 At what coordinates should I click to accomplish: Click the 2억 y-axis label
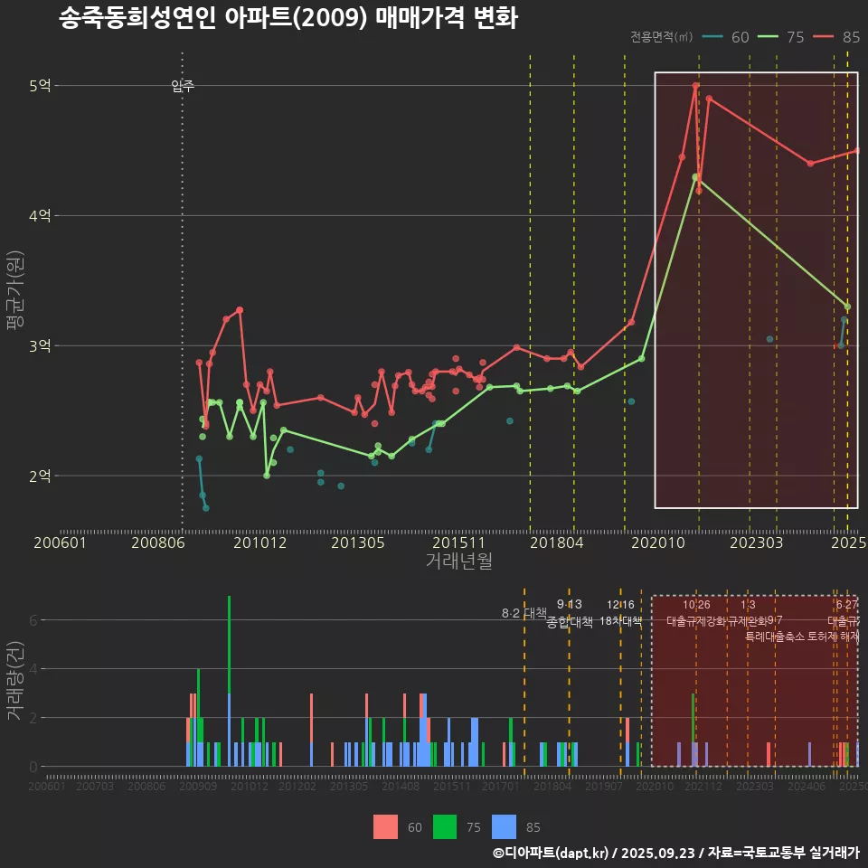point(41,476)
